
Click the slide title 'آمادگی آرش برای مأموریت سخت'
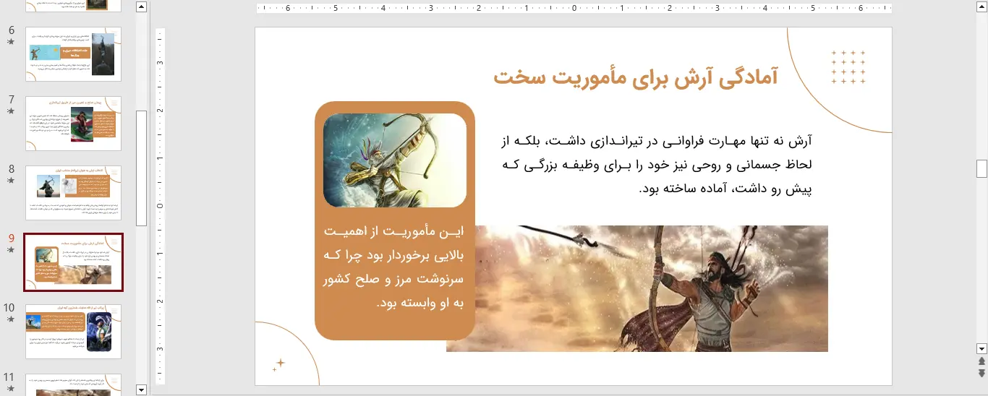635,77
